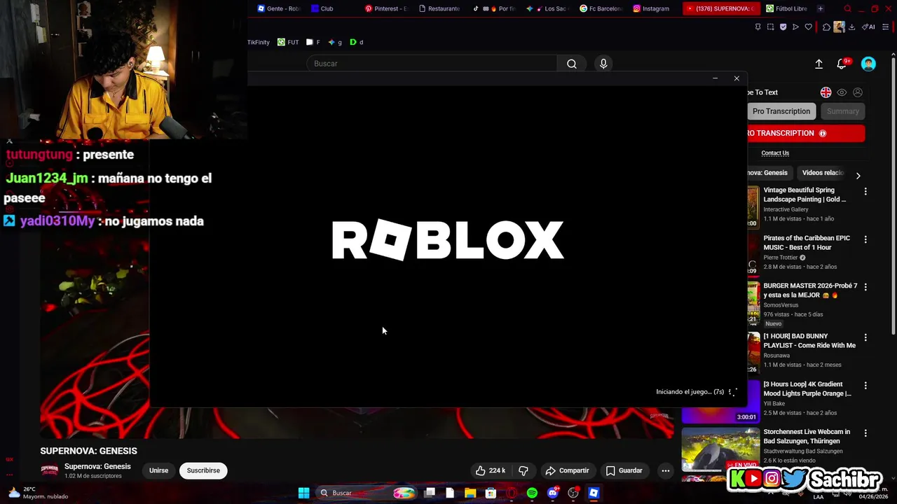Image resolution: width=897 pixels, height=504 pixels.
Task: Open the browser extensions cube icon
Action: pyautogui.click(x=826, y=27)
